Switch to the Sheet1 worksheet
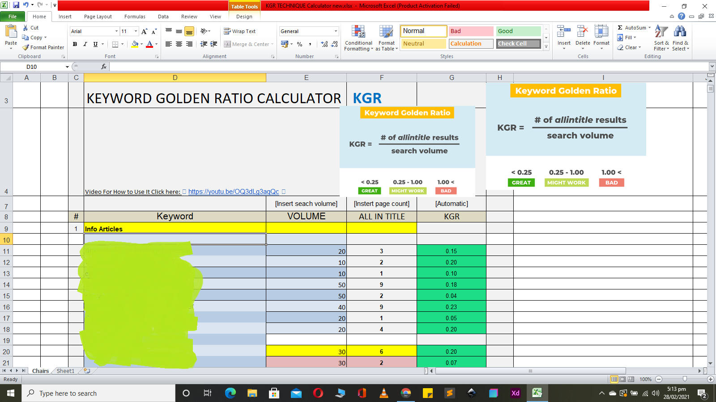The height and width of the screenshot is (402, 716). 65,371
